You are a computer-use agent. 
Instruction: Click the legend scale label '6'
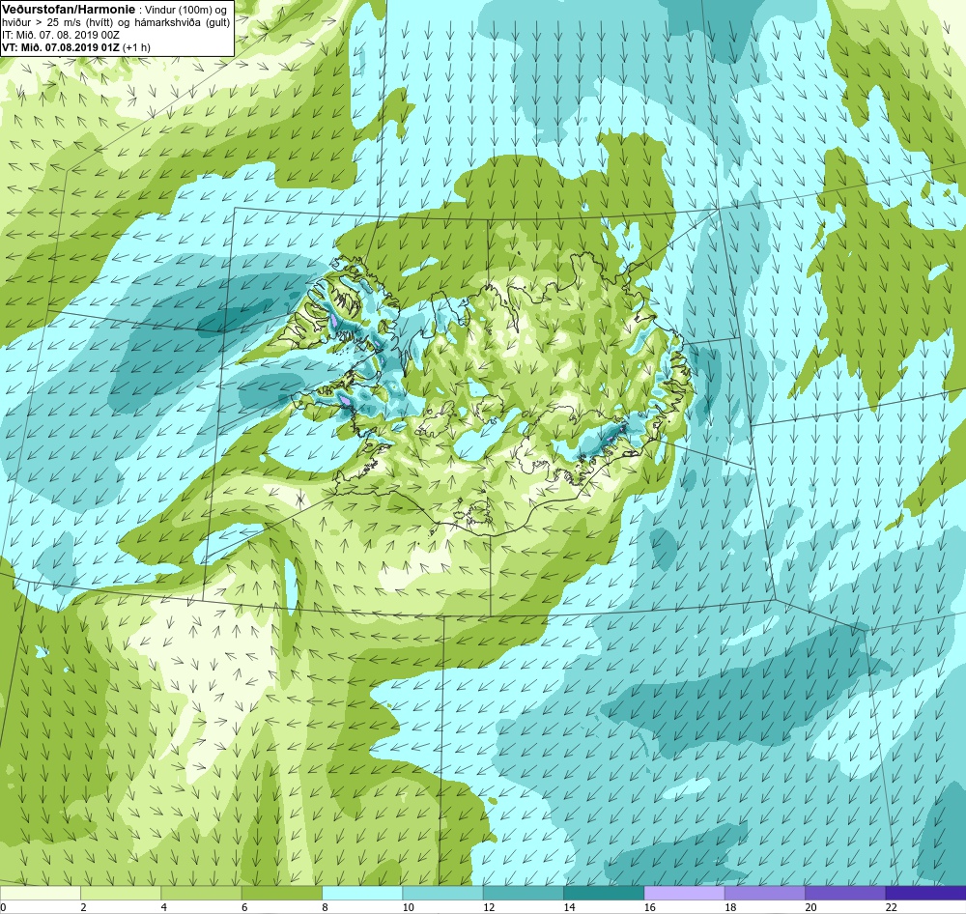(244, 907)
